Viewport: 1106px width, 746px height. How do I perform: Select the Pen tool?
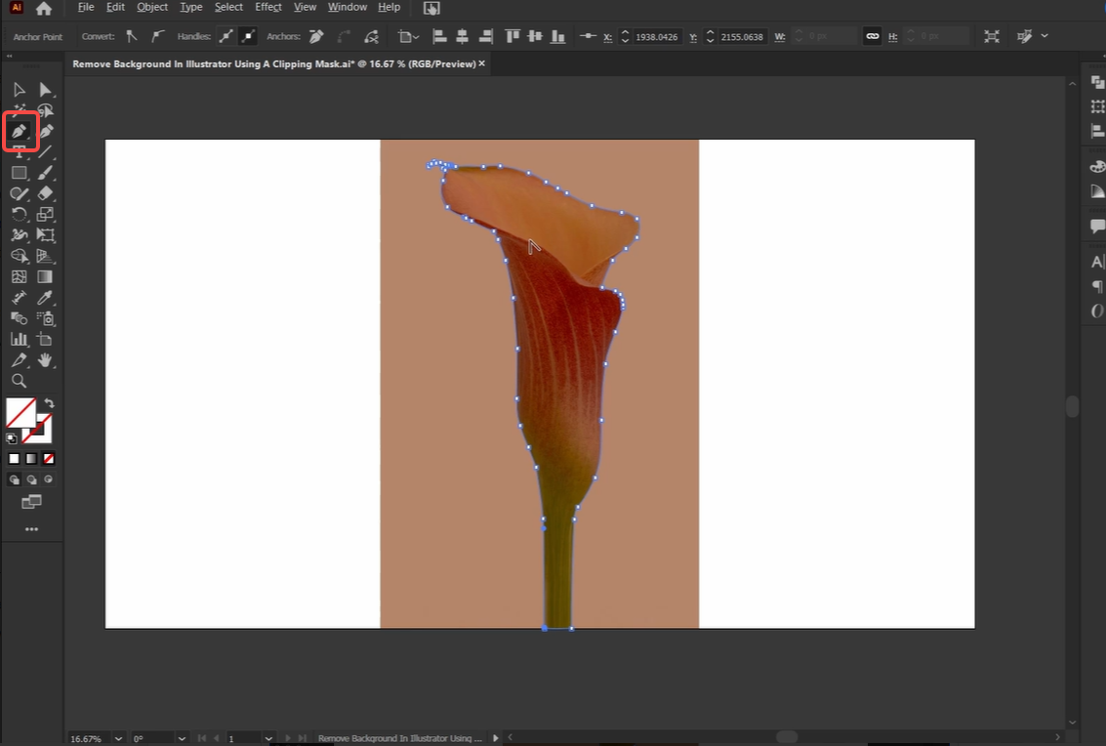pos(19,131)
